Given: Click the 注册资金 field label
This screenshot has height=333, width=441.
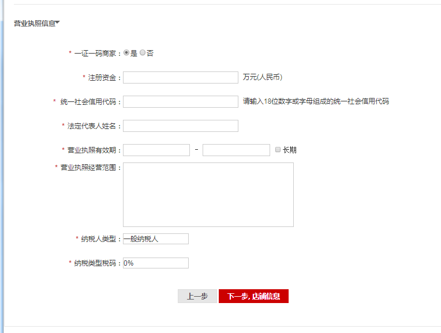Looking at the screenshot, I should (x=103, y=77).
